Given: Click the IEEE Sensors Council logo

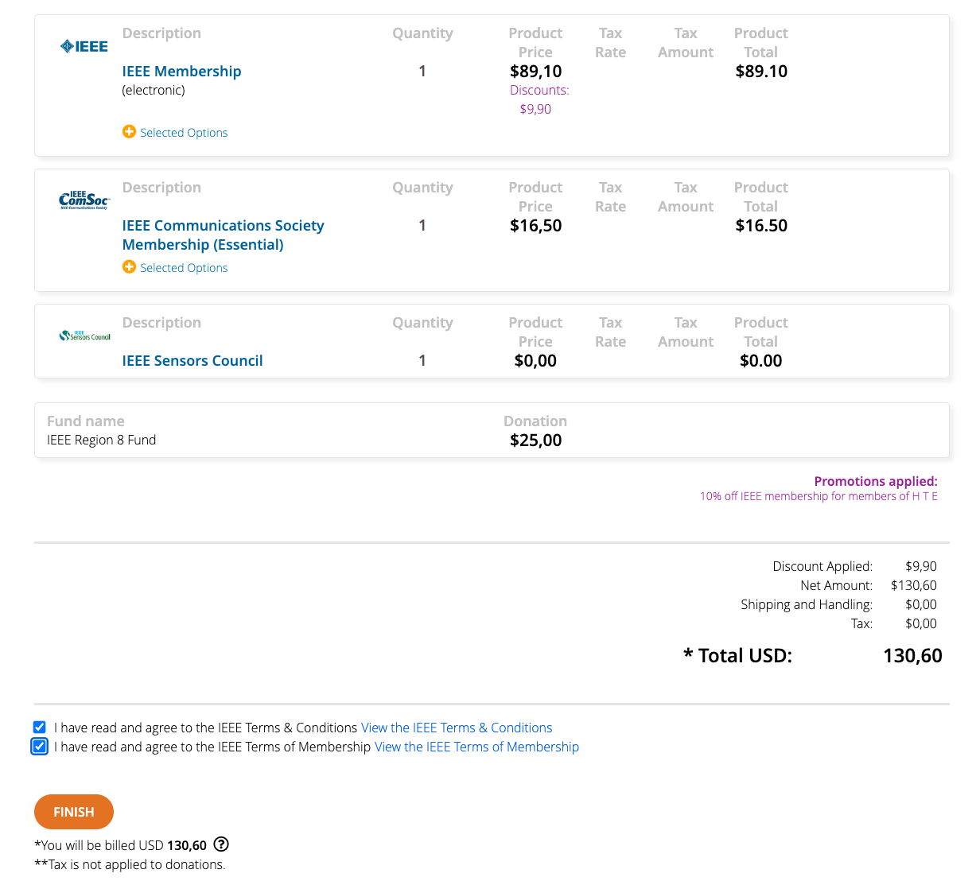Looking at the screenshot, I should pyautogui.click(x=84, y=336).
